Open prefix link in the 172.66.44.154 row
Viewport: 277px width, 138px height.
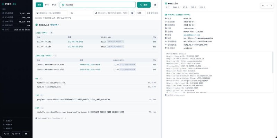click(75, 47)
